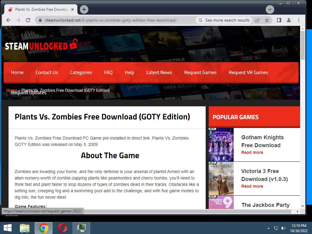Click the Plants Vs. Zombies Free Download heading
This screenshot has height=234, width=312.
click(x=102, y=117)
